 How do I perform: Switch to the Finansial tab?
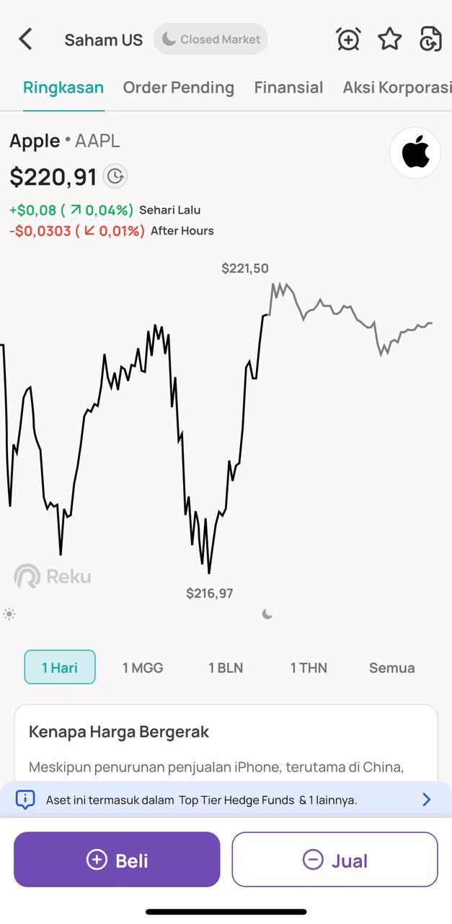[x=288, y=87]
